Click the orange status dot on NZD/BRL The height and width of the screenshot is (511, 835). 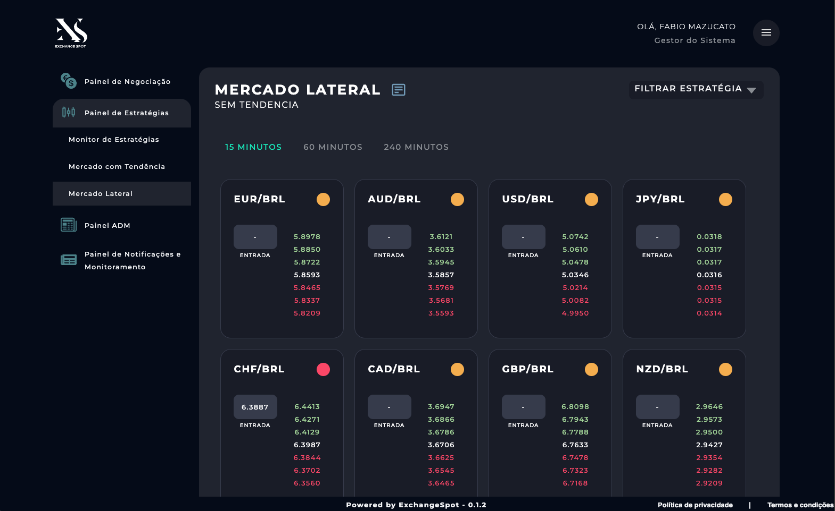tap(725, 369)
